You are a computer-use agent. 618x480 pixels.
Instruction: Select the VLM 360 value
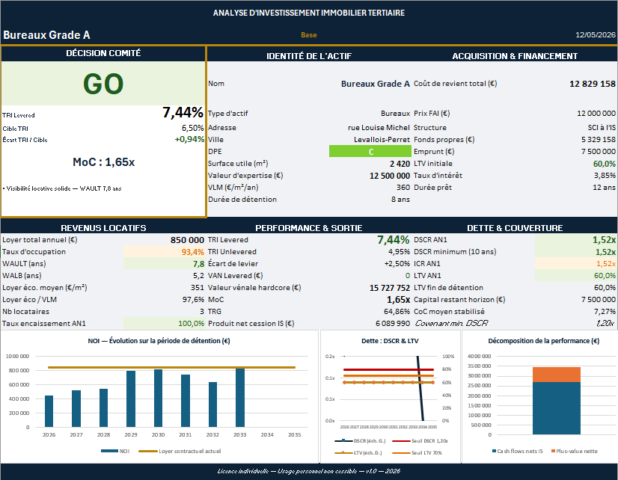coord(403,188)
